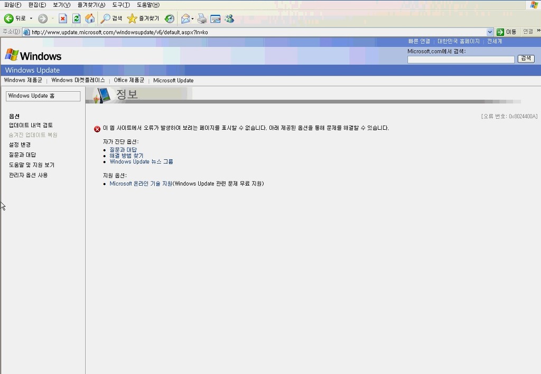Click the Windows Update 홈 sidebar box
The image size is (541, 374).
pyautogui.click(x=43, y=96)
